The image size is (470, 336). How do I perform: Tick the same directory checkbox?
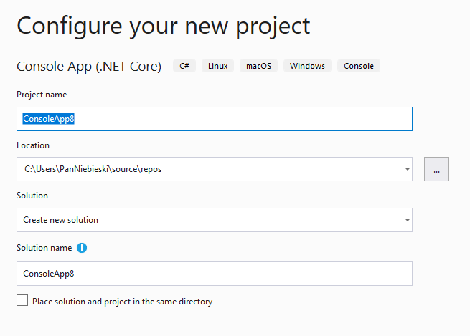pos(22,300)
